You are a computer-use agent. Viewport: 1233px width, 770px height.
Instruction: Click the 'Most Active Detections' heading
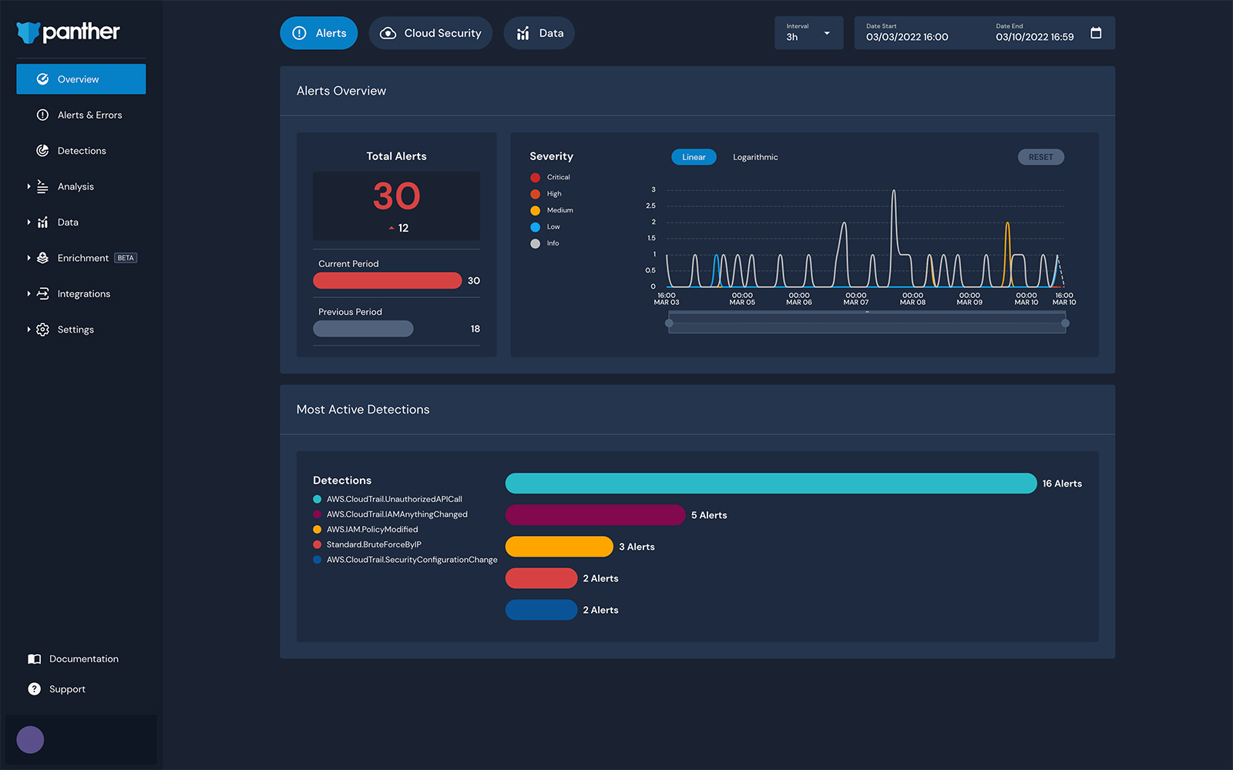363,410
